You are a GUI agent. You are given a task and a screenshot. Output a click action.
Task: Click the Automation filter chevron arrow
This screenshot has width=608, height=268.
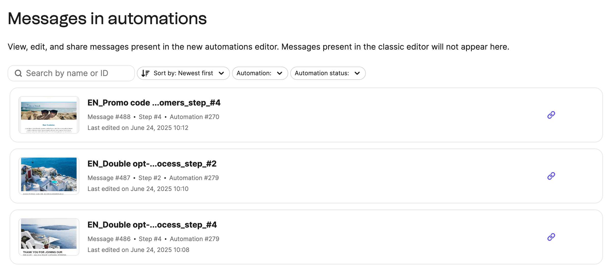(280, 73)
